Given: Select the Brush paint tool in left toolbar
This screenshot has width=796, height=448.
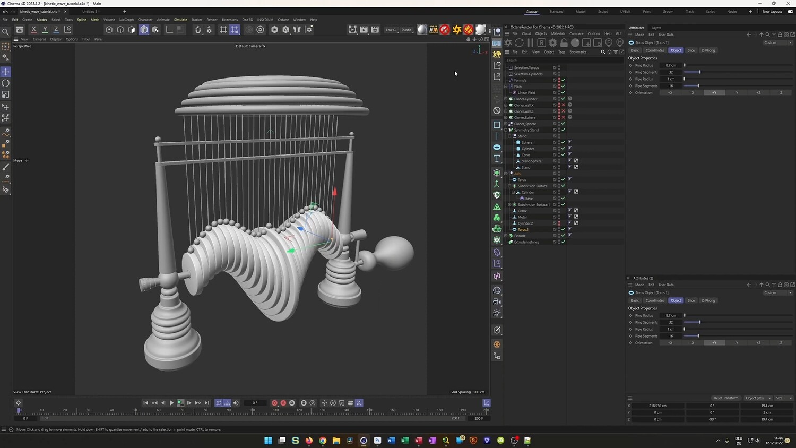Looking at the screenshot, I should click(x=6, y=167).
